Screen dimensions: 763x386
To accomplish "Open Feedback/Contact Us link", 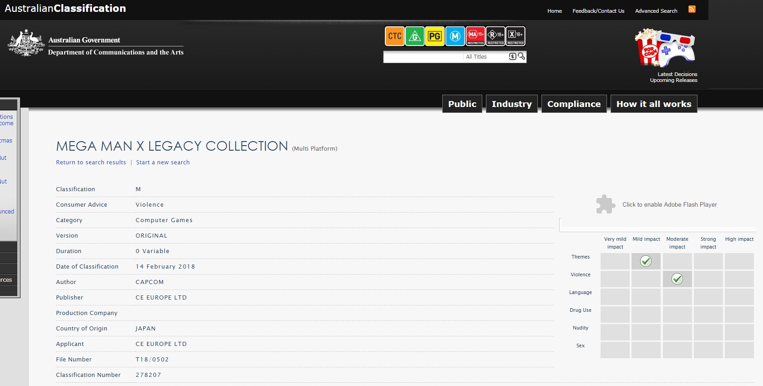I will (x=598, y=11).
